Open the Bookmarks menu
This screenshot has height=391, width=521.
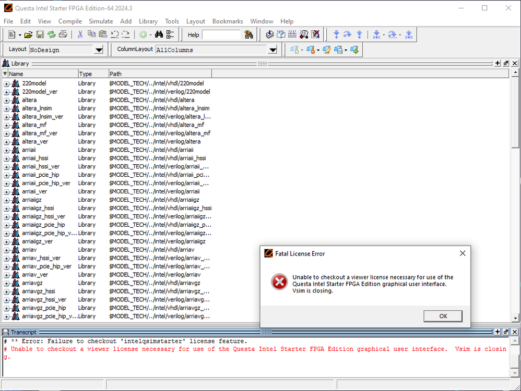228,21
